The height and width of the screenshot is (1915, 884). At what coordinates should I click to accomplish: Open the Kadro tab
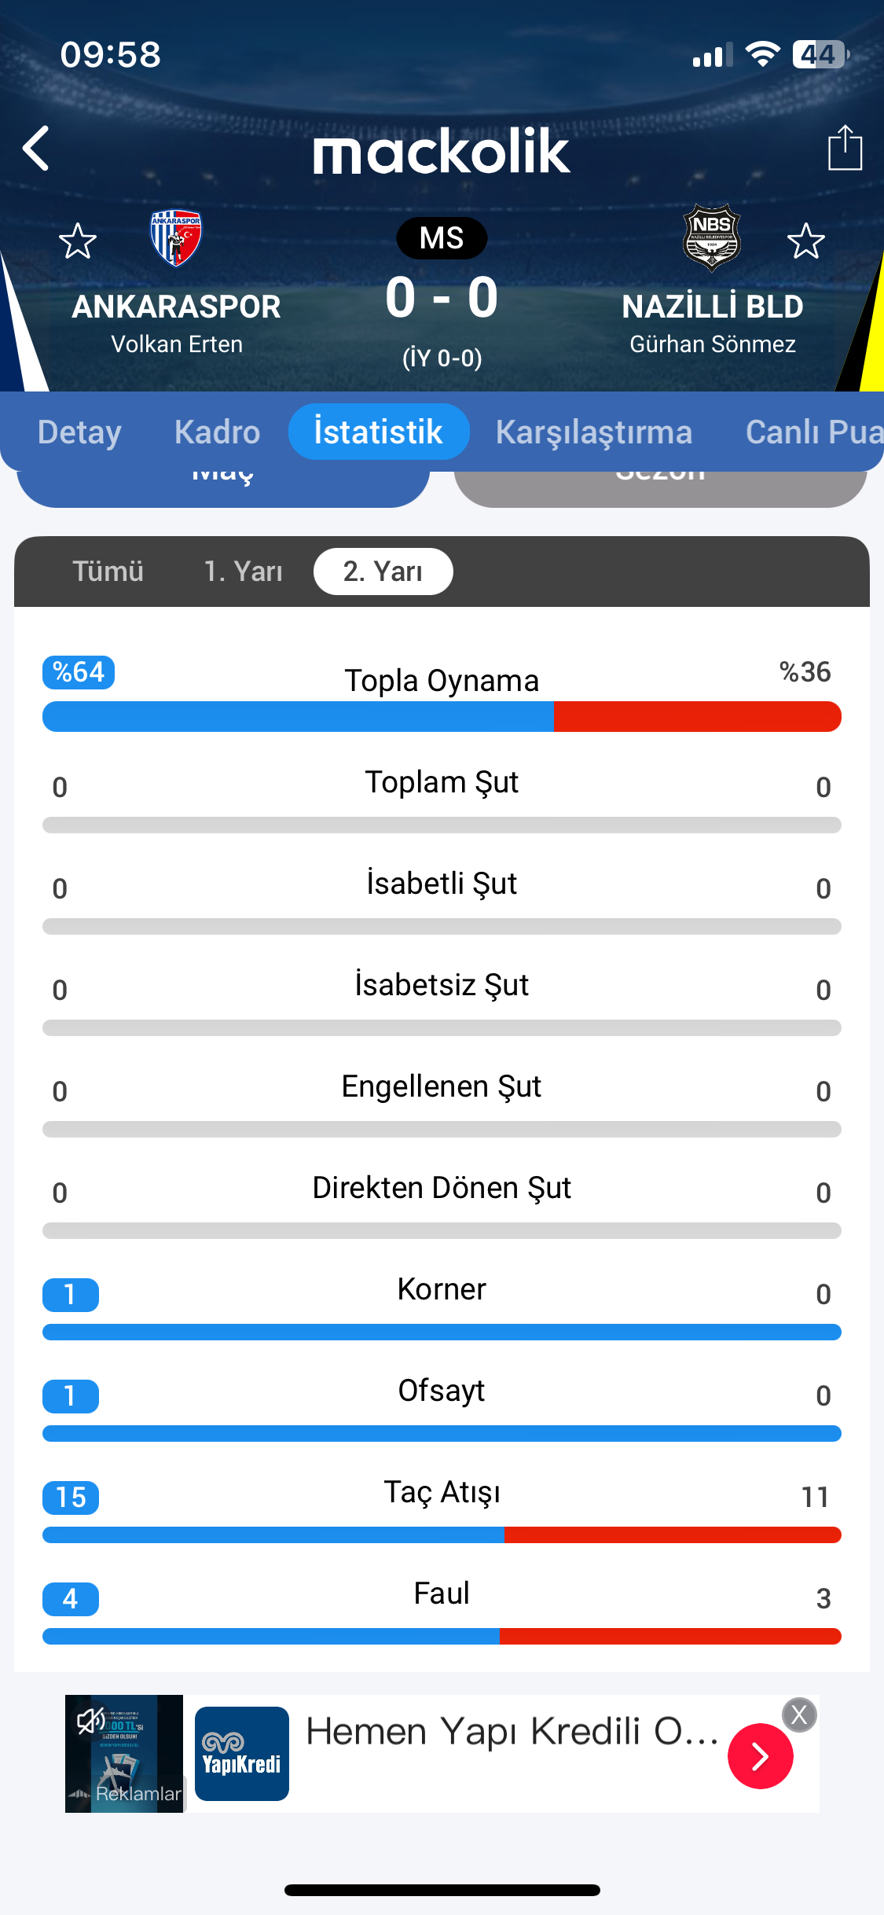[x=217, y=432]
